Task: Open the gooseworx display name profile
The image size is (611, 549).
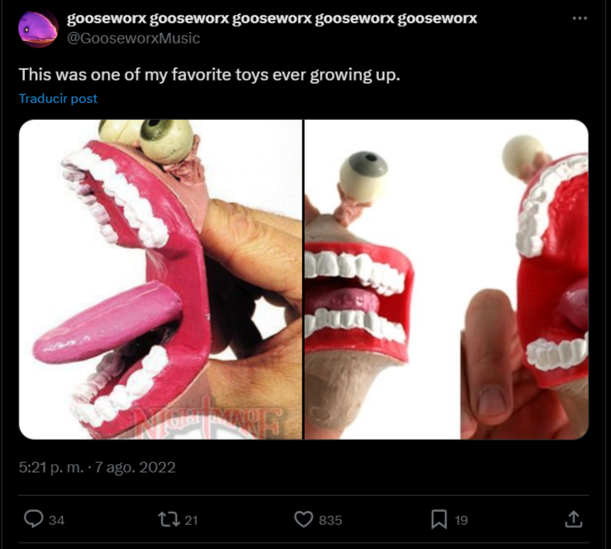Action: [x=272, y=19]
